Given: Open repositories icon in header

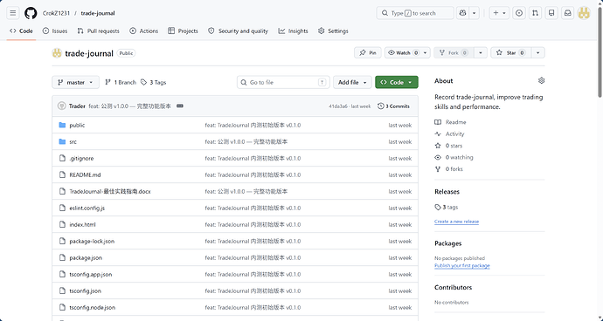Looking at the screenshot, I should [x=551, y=13].
